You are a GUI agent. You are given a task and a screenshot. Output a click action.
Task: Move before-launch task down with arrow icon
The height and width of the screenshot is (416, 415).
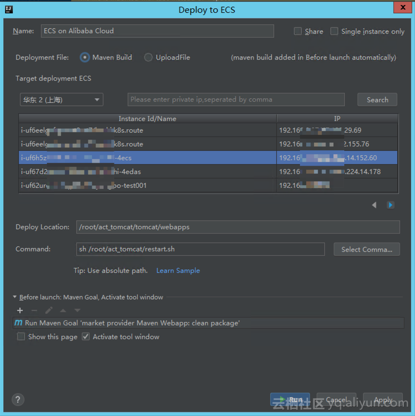77,310
